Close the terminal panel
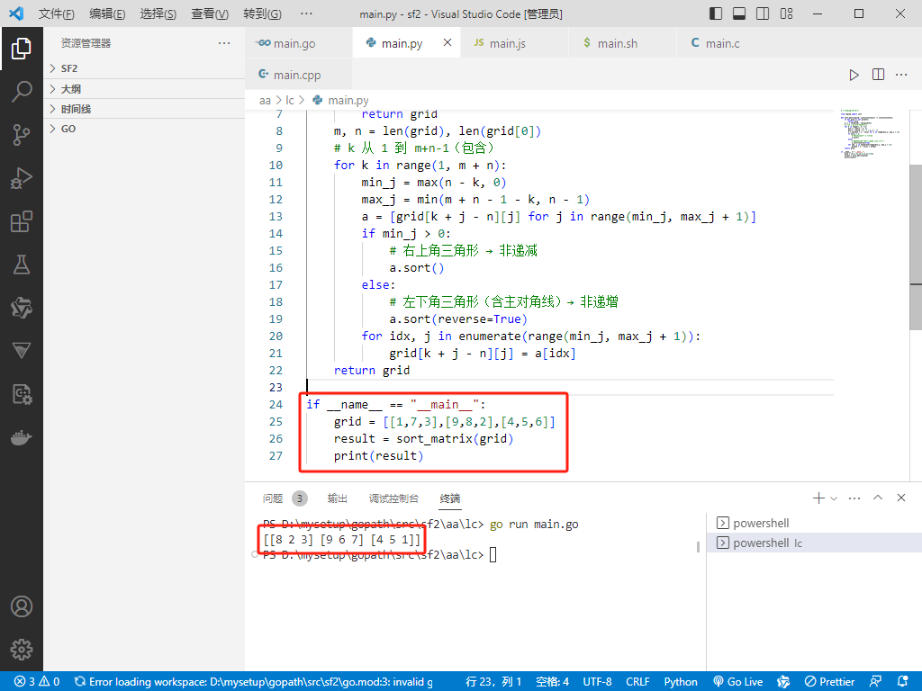This screenshot has height=691, width=922. coord(900,498)
